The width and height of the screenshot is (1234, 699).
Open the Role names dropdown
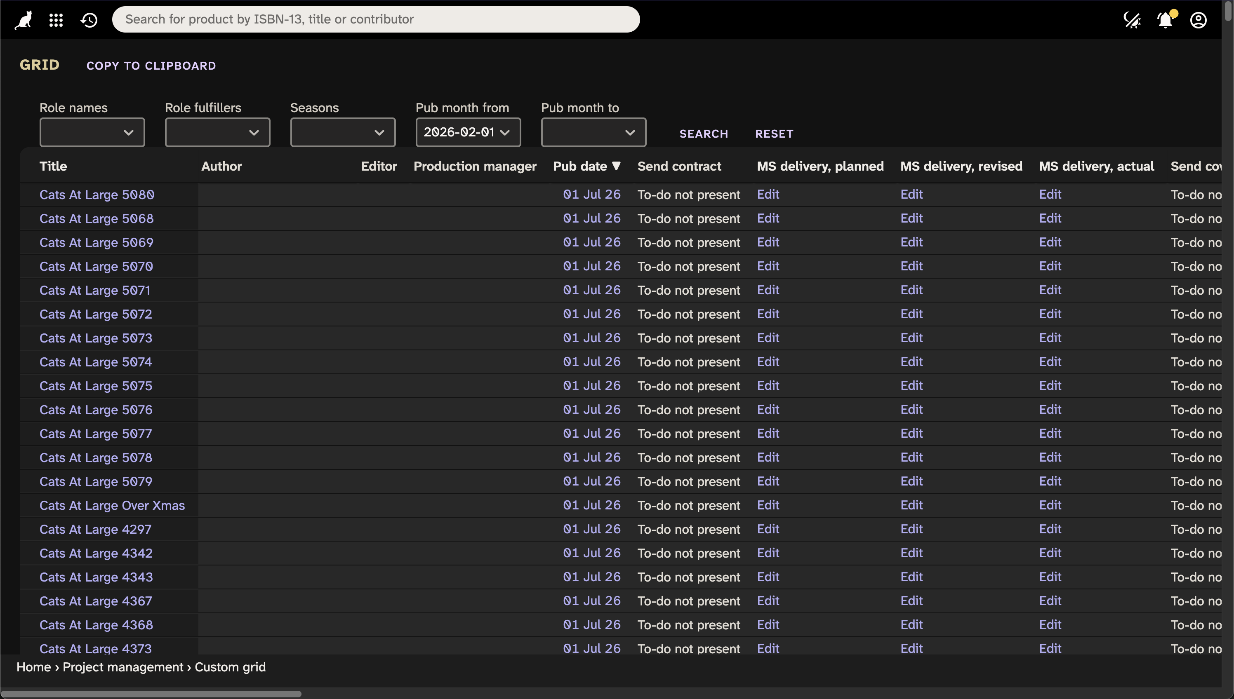coord(92,132)
